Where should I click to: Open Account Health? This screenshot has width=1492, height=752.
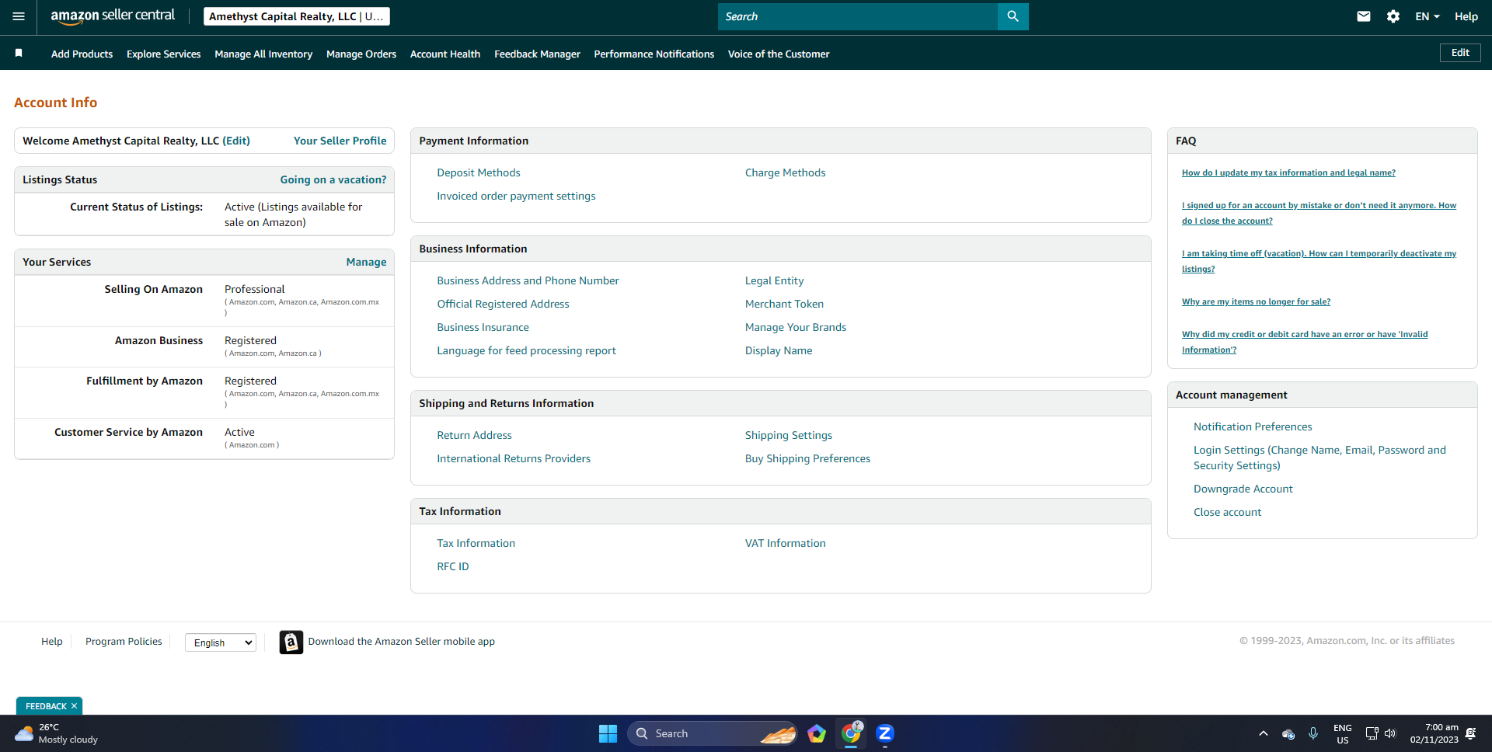[445, 54]
